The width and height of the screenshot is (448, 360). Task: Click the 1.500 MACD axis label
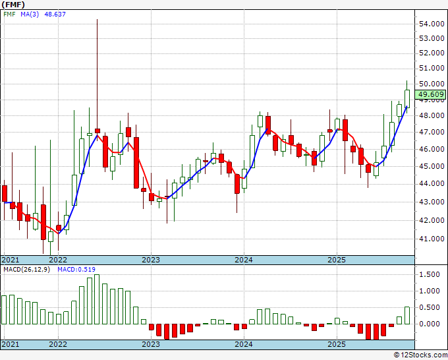point(430,274)
